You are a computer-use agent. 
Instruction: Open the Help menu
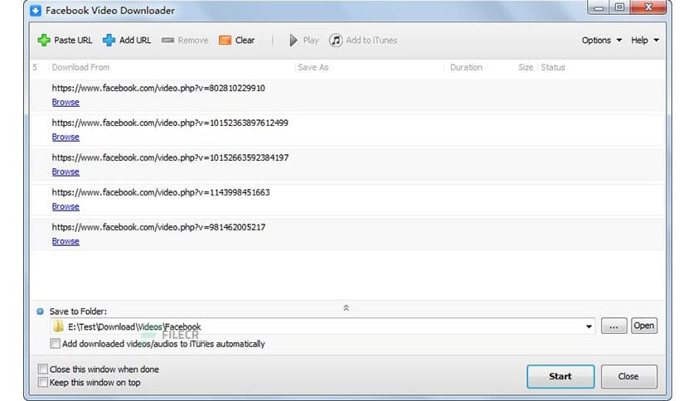645,41
